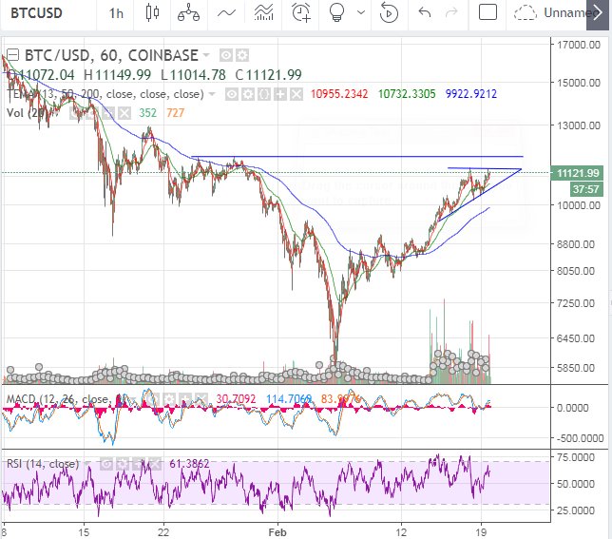This screenshot has width=612, height=539.
Task: Open the RSI indicator settings gear
Action: [x=123, y=464]
